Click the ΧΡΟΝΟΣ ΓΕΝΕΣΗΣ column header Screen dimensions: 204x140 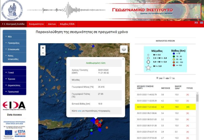tap(145, 87)
